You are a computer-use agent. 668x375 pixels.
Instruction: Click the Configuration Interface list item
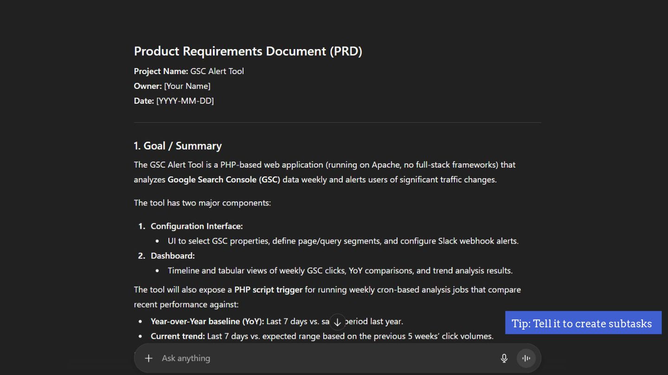coord(197,226)
